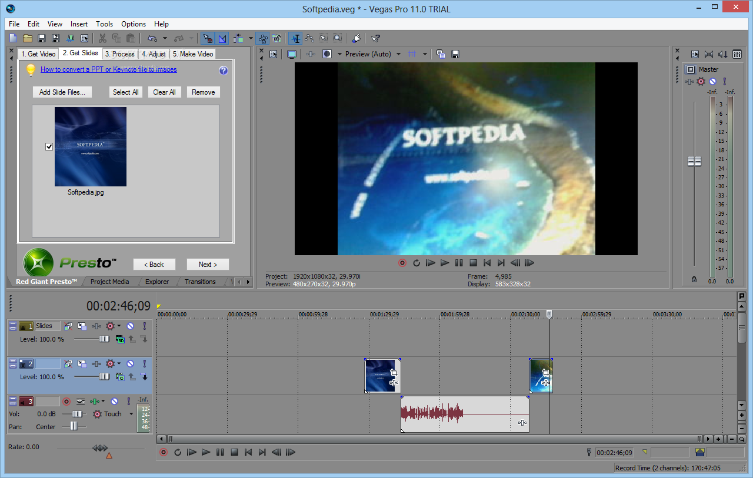Click the Next > button
The height and width of the screenshot is (478, 753).
click(208, 265)
